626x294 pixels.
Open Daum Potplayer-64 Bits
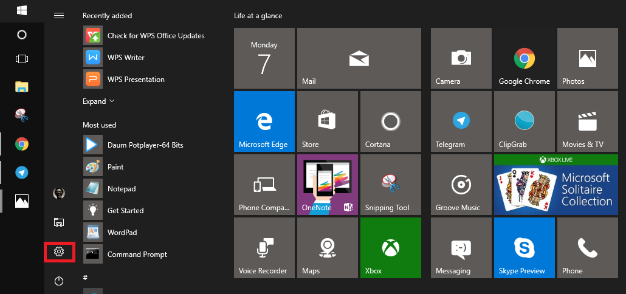click(133, 145)
